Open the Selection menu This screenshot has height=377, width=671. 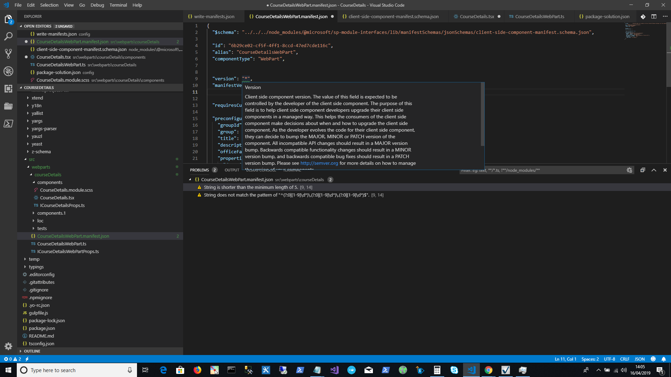click(x=49, y=5)
